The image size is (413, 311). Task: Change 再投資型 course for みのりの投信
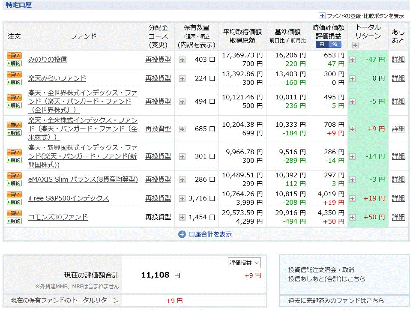pyautogui.click(x=158, y=60)
